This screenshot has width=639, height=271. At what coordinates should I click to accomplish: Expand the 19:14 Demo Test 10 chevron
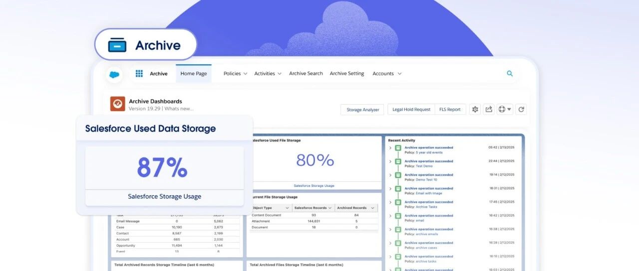pyautogui.click(x=390, y=175)
